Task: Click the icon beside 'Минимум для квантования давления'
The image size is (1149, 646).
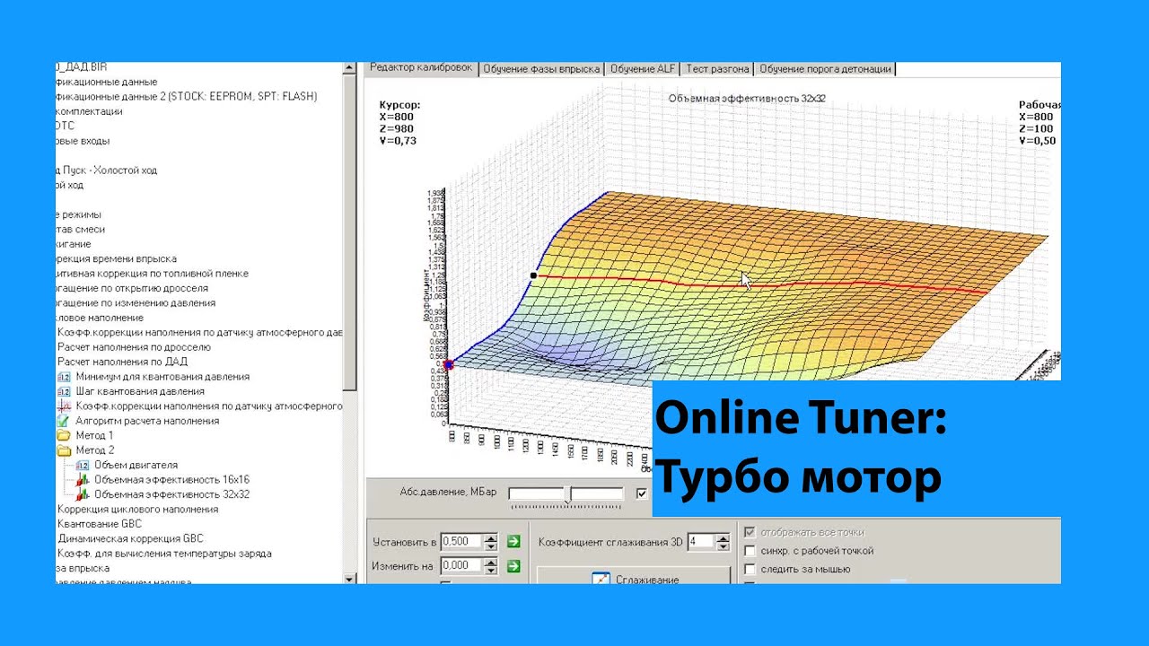Action: point(64,377)
